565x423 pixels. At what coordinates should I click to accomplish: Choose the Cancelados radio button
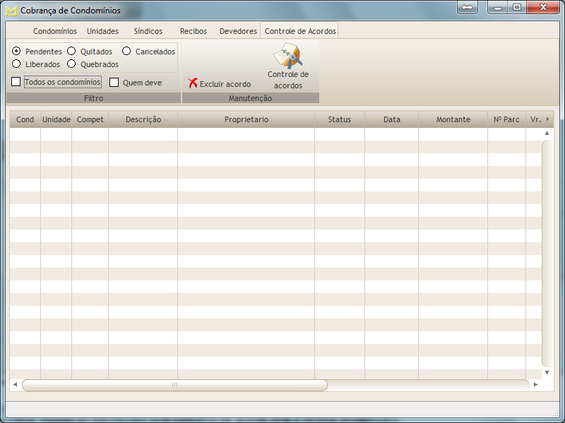coord(126,51)
